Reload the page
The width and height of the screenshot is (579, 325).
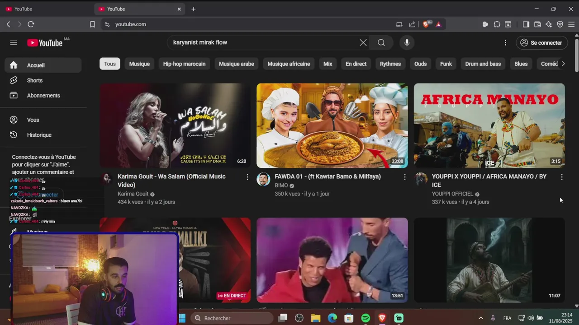[x=31, y=24]
